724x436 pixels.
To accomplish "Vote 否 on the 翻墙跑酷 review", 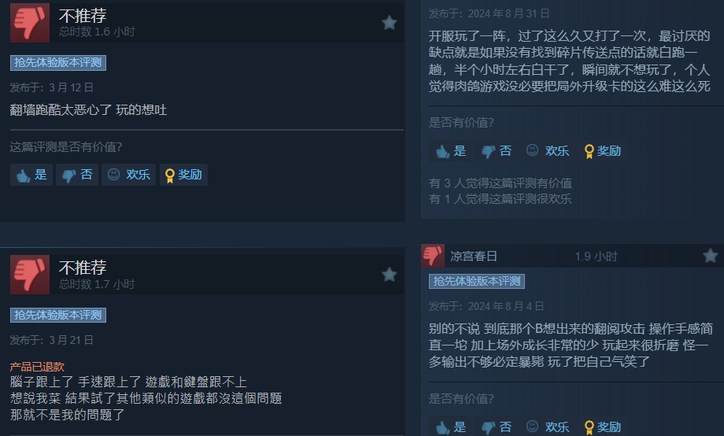I will coord(77,175).
